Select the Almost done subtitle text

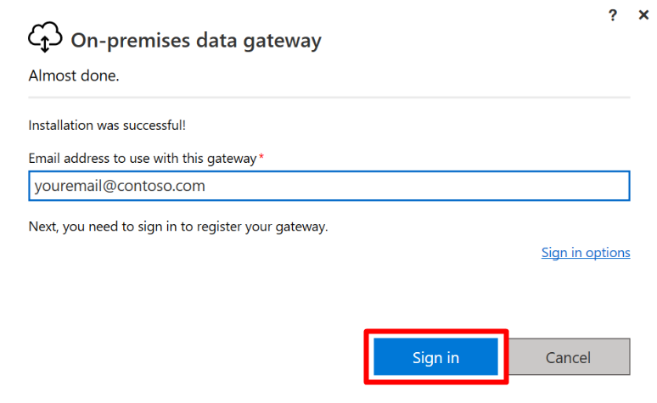[x=74, y=76]
